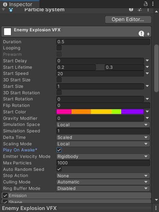Click the Flip Rotation value field
159x212 pixels.
tap(103, 105)
